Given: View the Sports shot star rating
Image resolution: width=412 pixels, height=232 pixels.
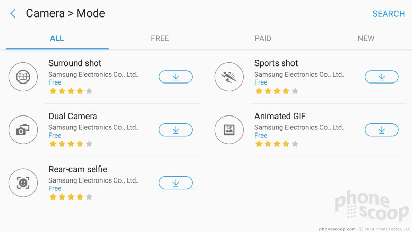Looking at the screenshot, I should point(277,91).
